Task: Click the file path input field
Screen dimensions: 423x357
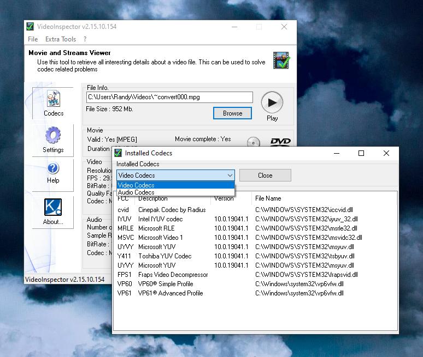Action: [x=169, y=97]
